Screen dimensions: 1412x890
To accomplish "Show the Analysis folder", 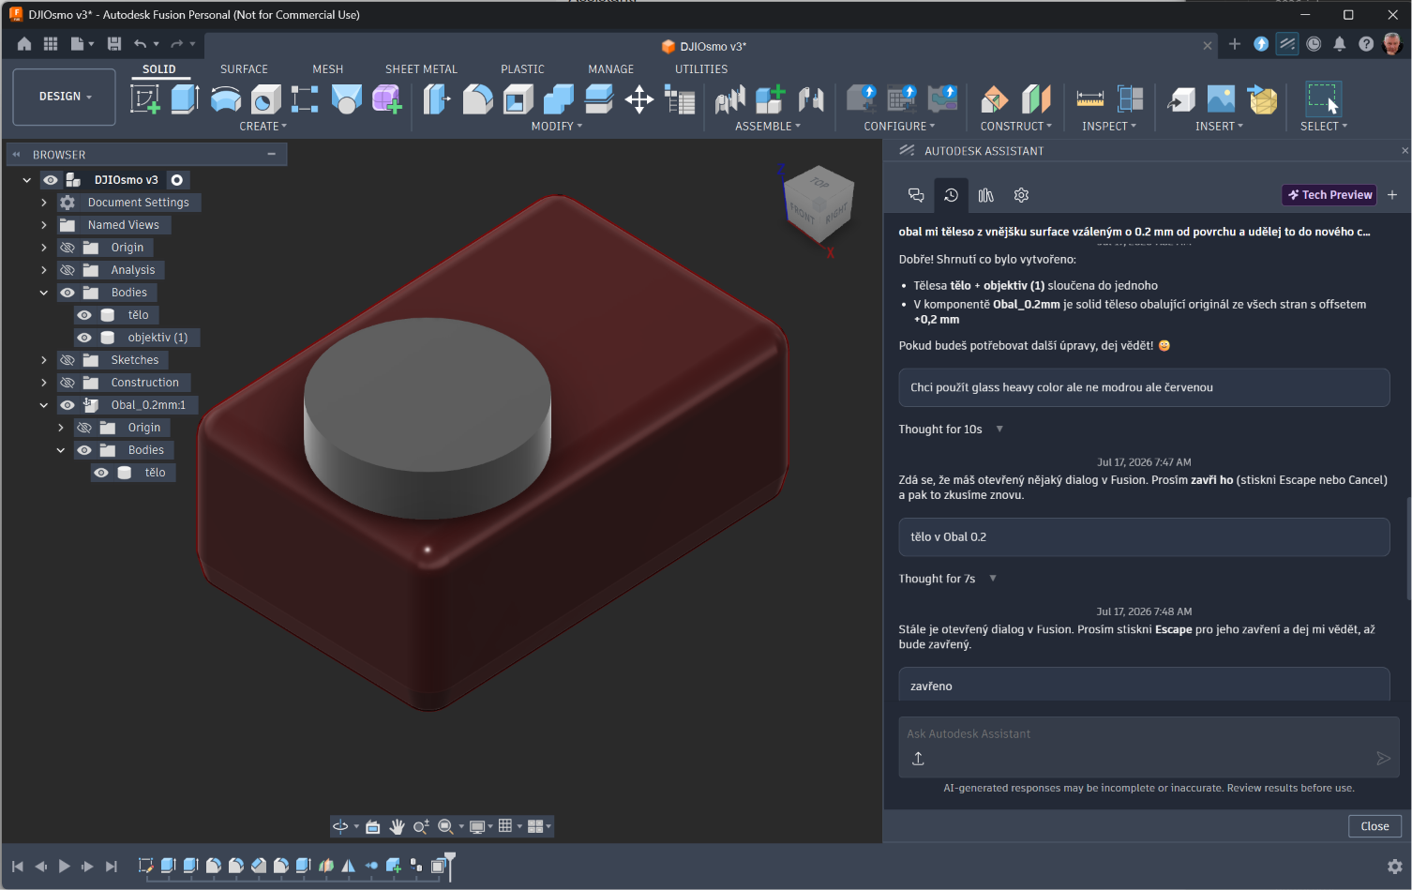I will (68, 270).
